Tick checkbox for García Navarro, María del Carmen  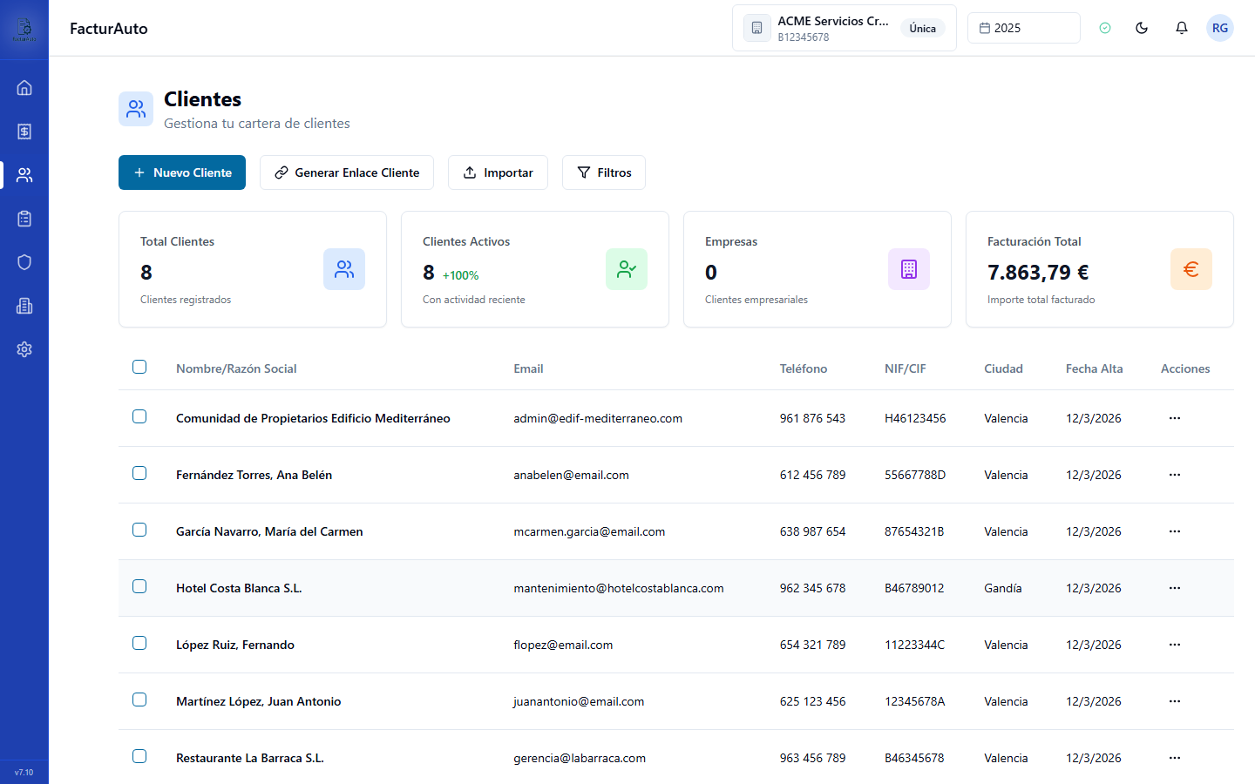139,530
